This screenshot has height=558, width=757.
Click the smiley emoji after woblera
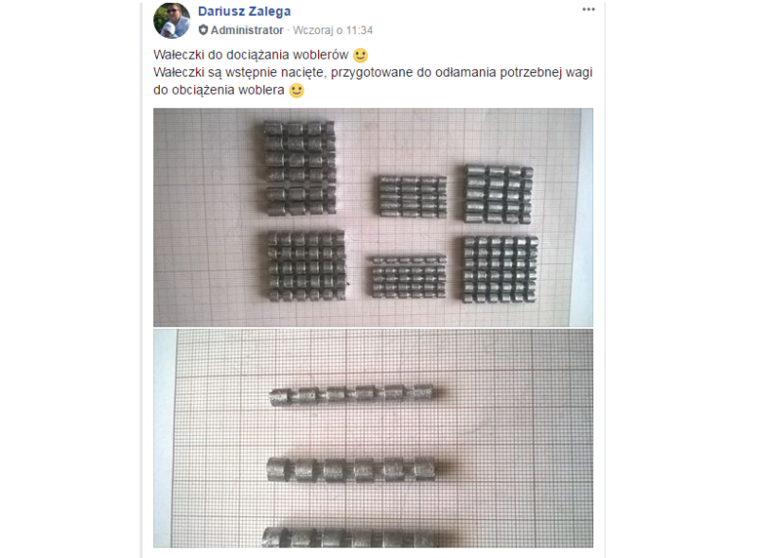click(296, 90)
